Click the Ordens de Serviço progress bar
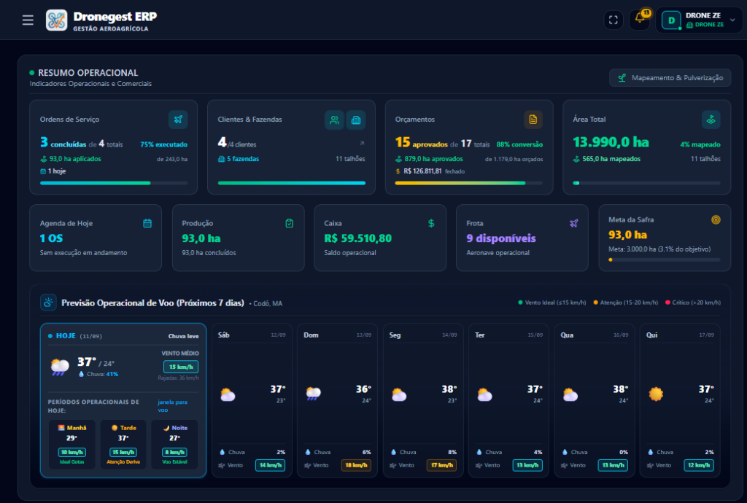 click(x=114, y=183)
